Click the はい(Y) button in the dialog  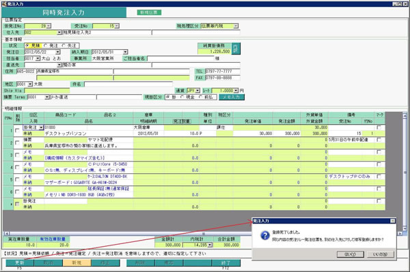point(350,254)
